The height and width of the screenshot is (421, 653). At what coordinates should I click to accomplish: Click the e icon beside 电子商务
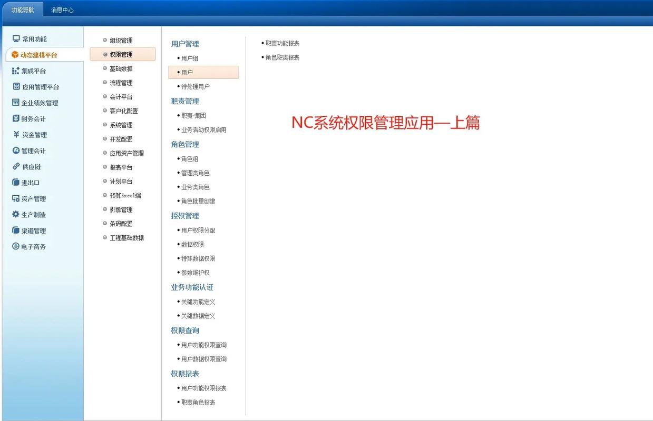pos(16,246)
